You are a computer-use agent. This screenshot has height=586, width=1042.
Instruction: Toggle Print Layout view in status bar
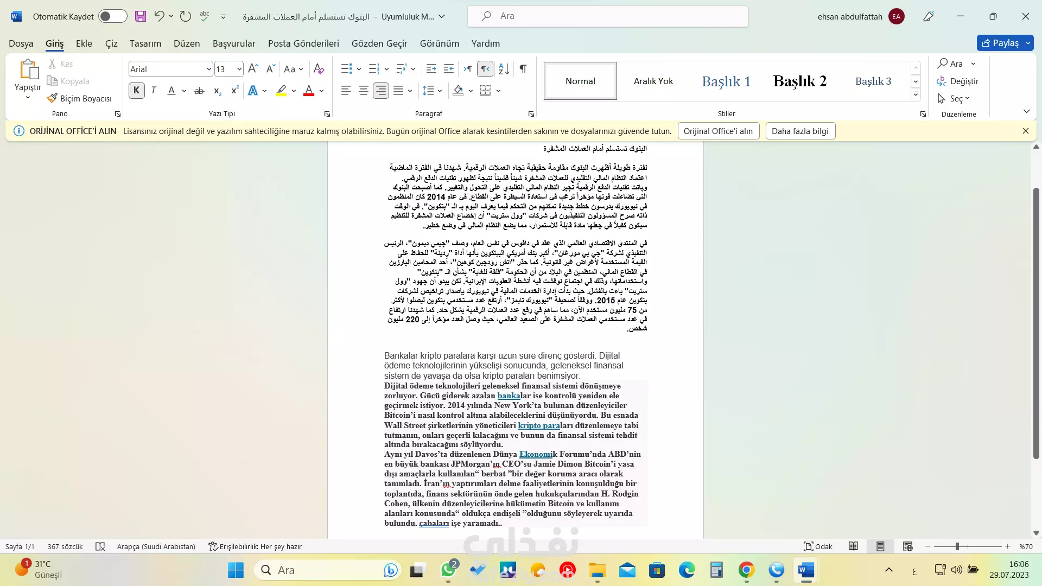[x=880, y=546]
